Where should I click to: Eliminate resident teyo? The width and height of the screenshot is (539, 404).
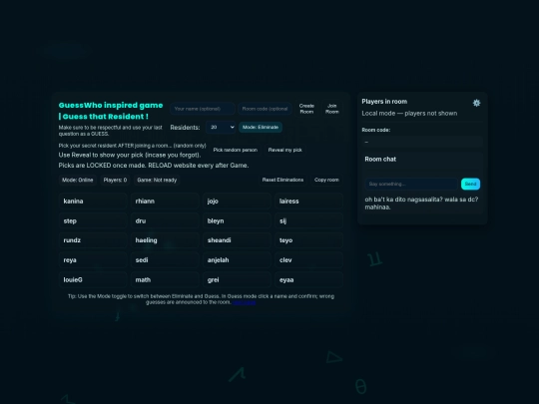point(308,240)
